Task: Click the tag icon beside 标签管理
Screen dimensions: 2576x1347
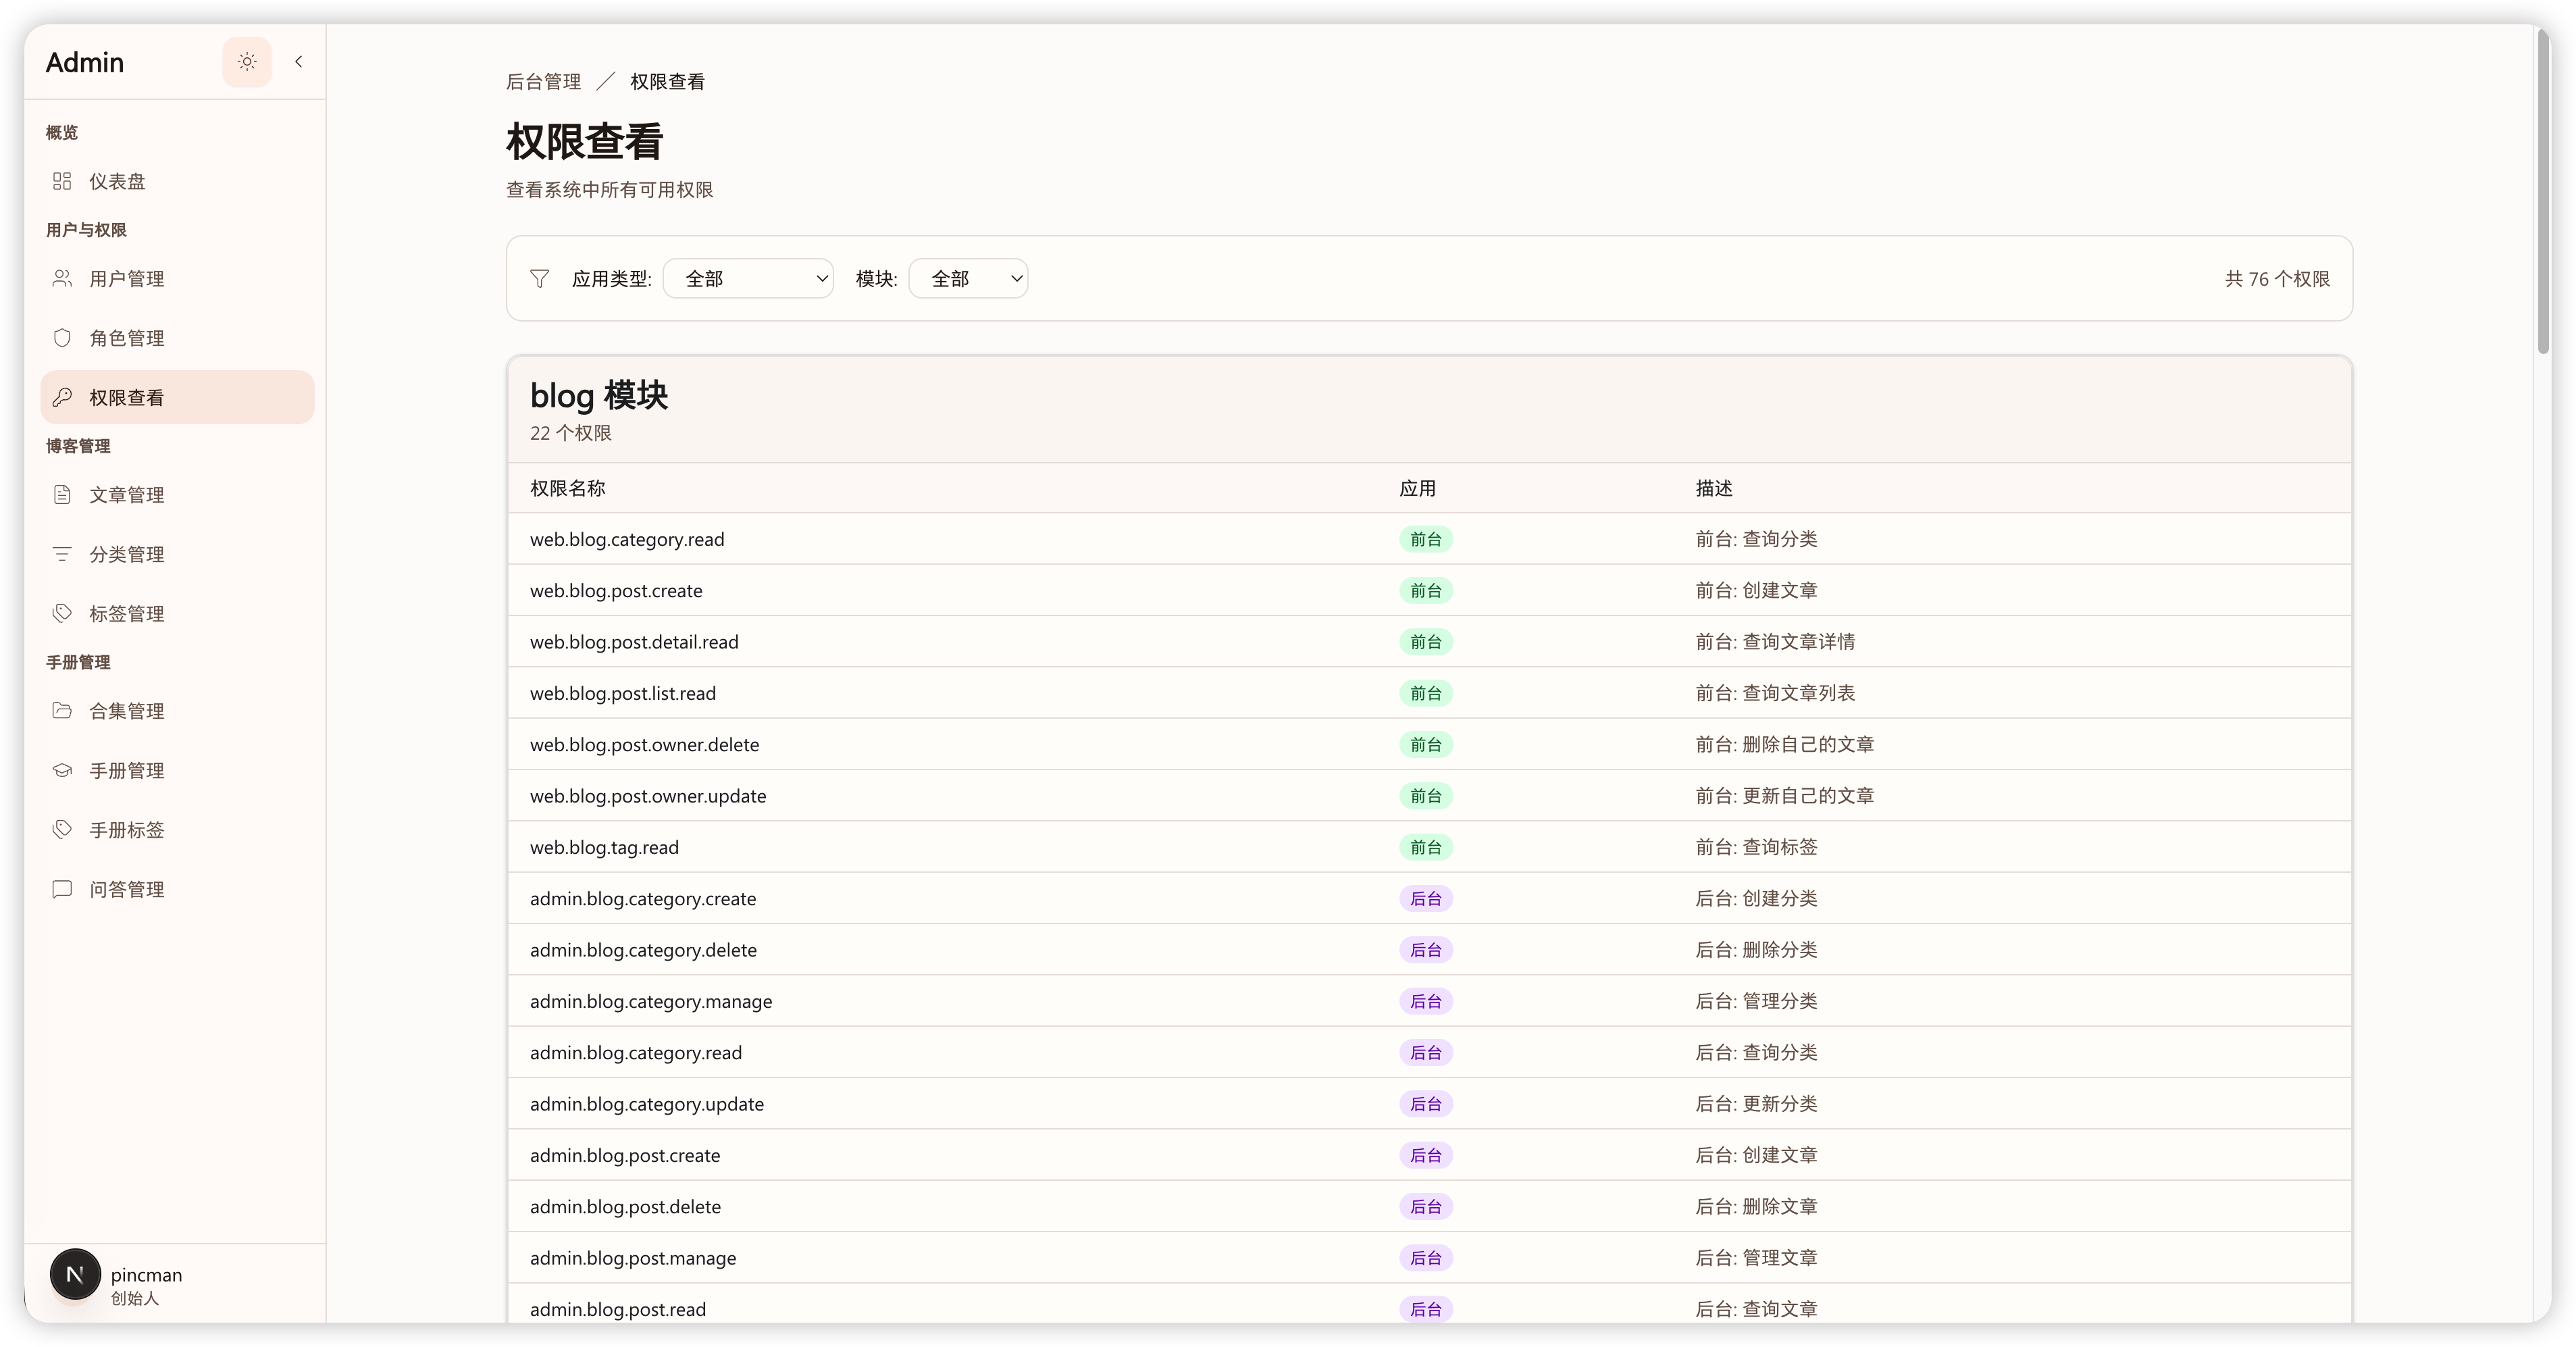Action: (x=62, y=613)
